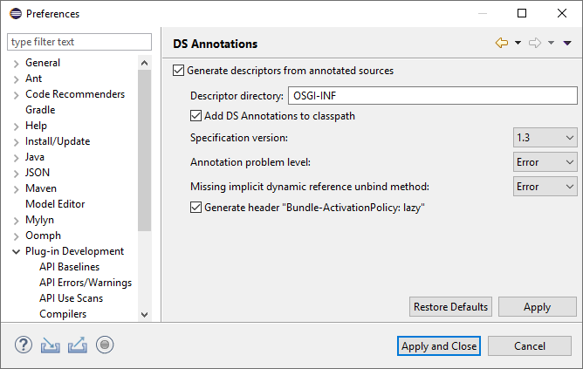Image resolution: width=583 pixels, height=369 pixels.
Task: Go back with the yellow back arrow
Action: point(502,43)
